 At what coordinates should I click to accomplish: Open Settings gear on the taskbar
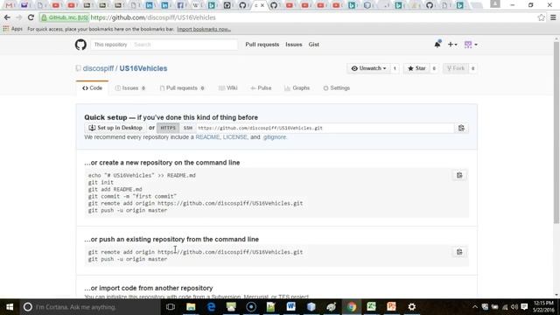pos(412,307)
